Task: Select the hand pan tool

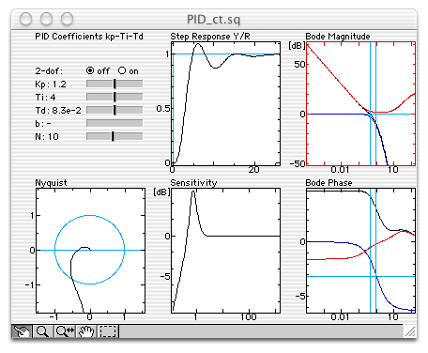Action: tap(86, 331)
